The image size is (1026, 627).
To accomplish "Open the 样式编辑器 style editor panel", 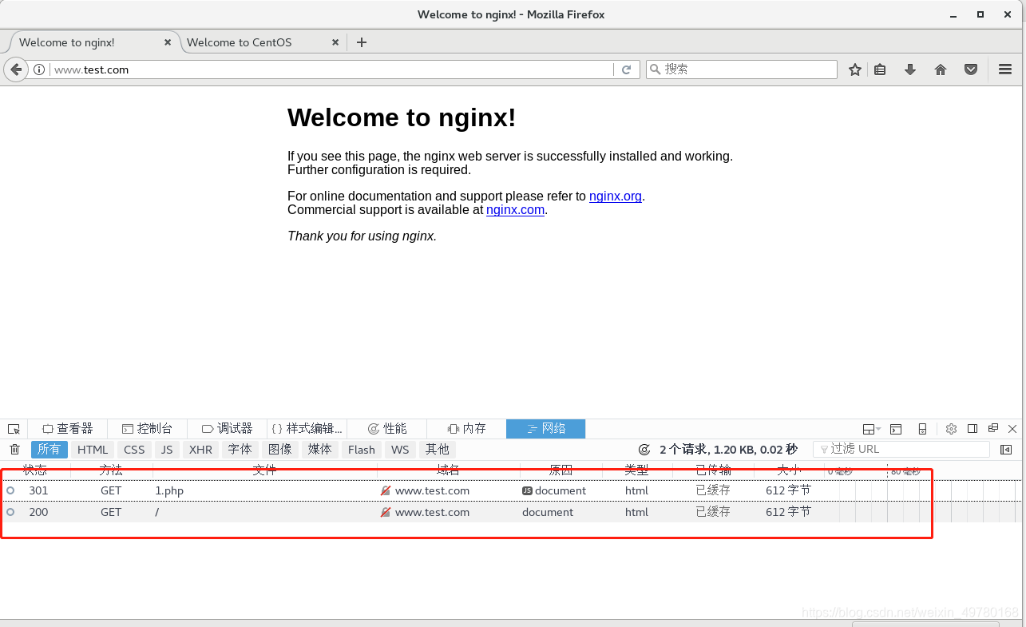I will pyautogui.click(x=307, y=429).
